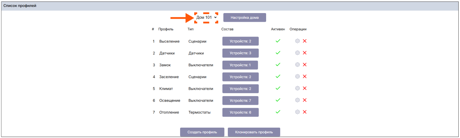This screenshot has width=460, height=138.
Task: Open the Дом 101 house dropdown
Action: click(206, 17)
